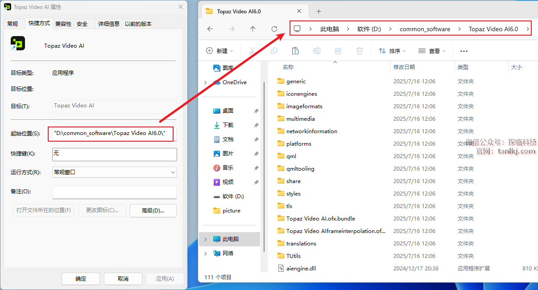Click the Topaz Video AI shortcut icon in properties
538x290 pixels.
18,43
